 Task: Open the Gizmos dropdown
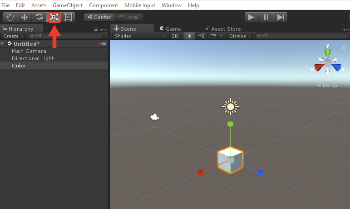click(x=240, y=36)
